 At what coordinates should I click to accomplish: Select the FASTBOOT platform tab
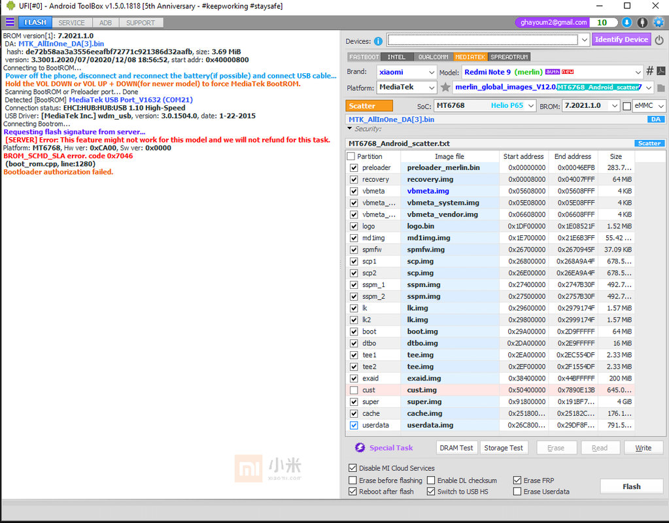364,57
